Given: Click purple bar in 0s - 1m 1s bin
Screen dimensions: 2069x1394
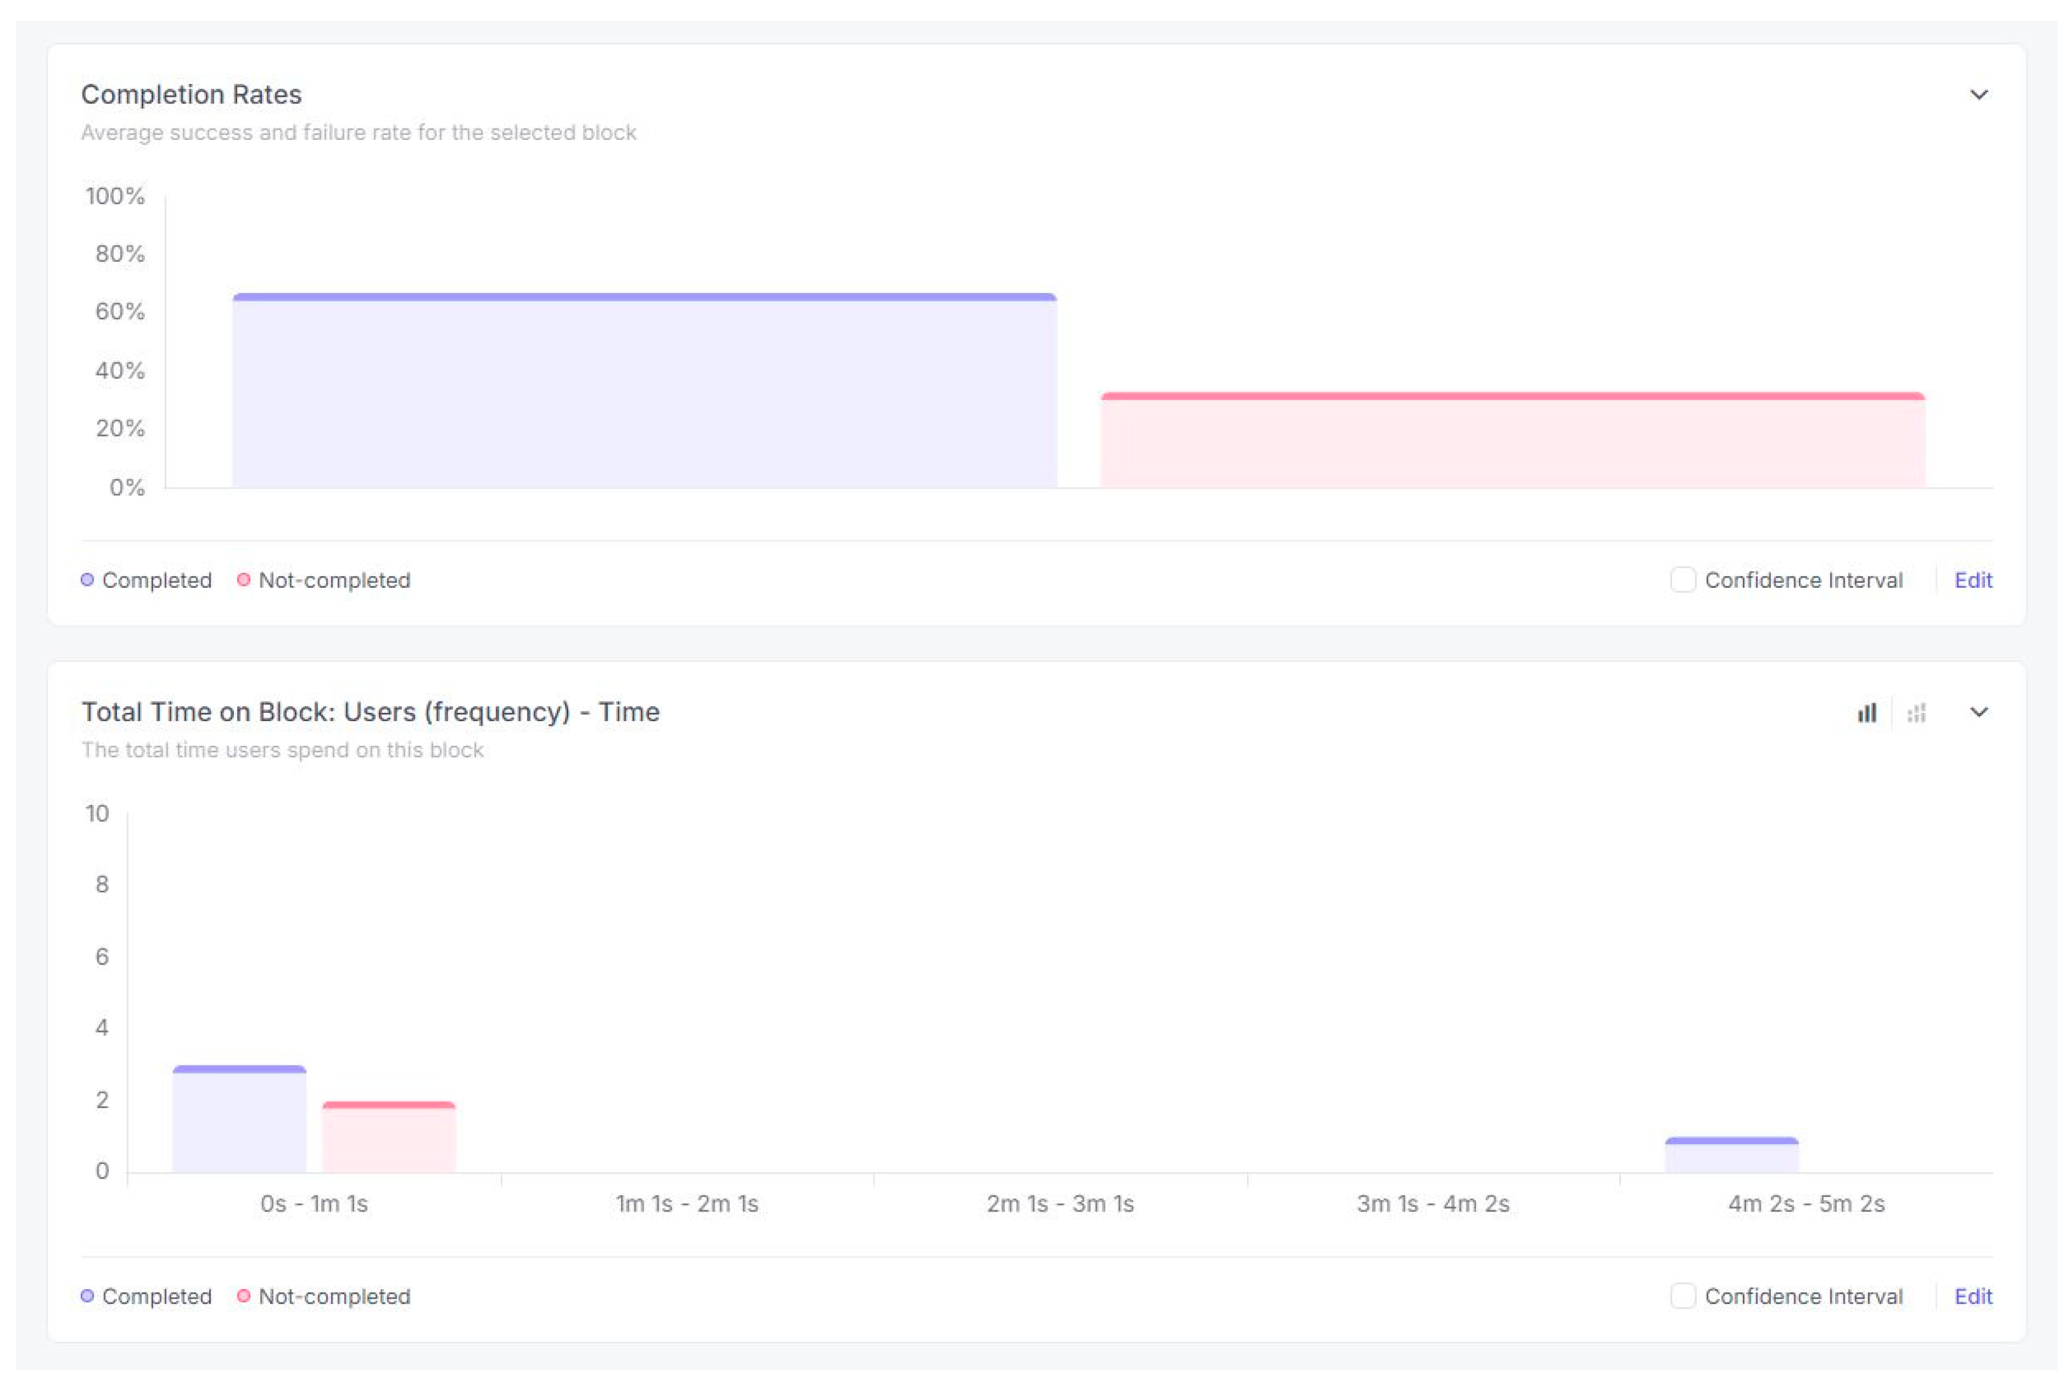Looking at the screenshot, I should pos(239,1120).
